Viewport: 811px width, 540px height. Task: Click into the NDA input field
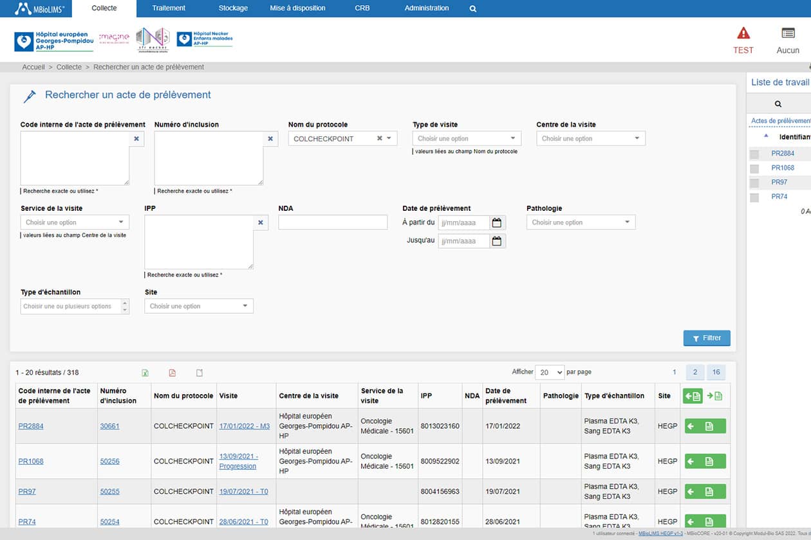333,222
